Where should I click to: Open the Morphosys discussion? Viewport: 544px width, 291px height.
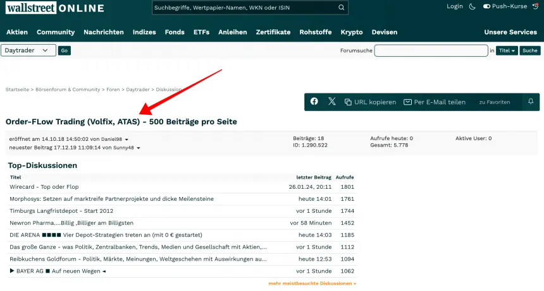[112, 199]
